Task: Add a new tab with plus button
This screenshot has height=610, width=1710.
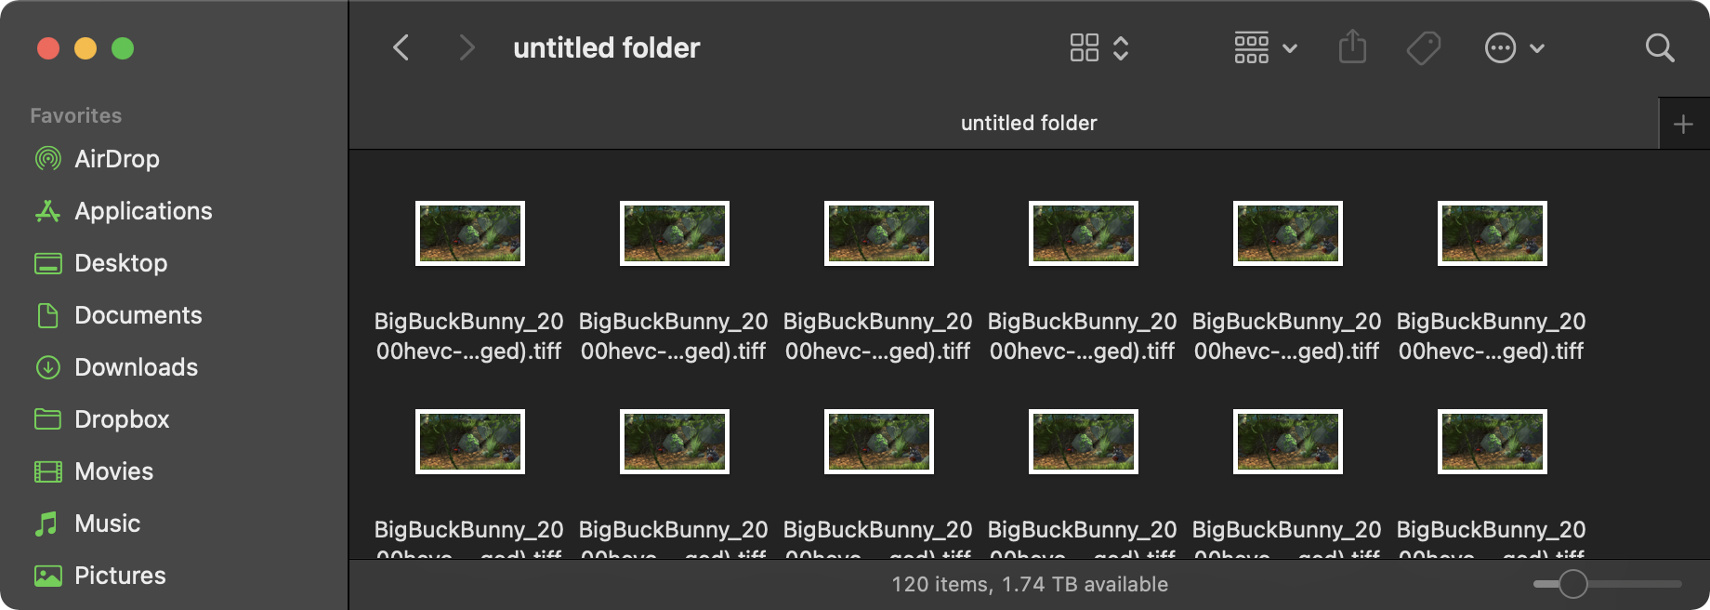Action: (x=1683, y=124)
